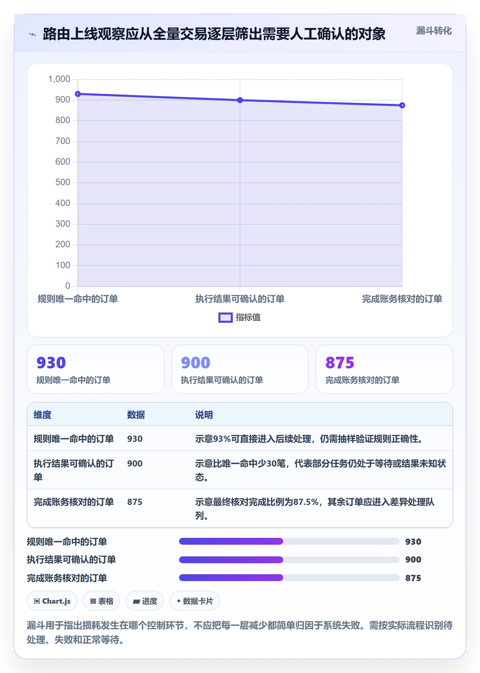Click the description starting 示意比唯一命中少30笔
Viewport: 480px width, 673px height.
click(321, 470)
